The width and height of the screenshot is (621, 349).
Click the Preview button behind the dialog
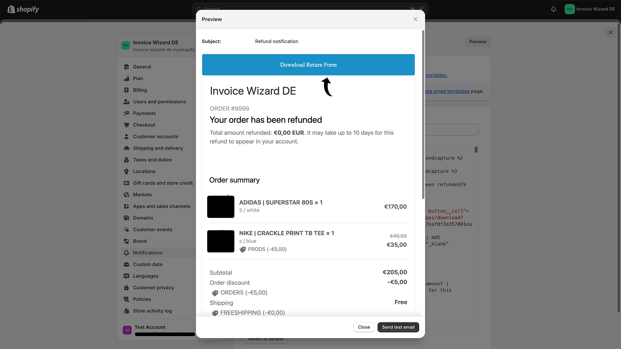tap(478, 42)
